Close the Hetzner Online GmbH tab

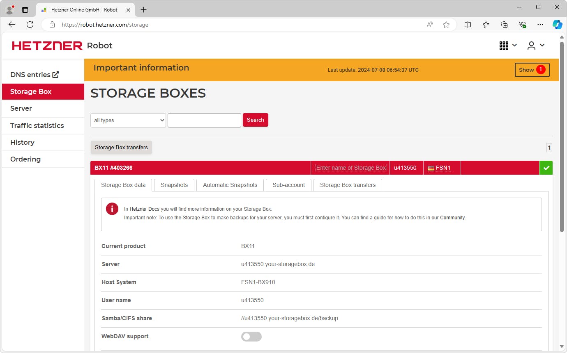pyautogui.click(x=128, y=9)
